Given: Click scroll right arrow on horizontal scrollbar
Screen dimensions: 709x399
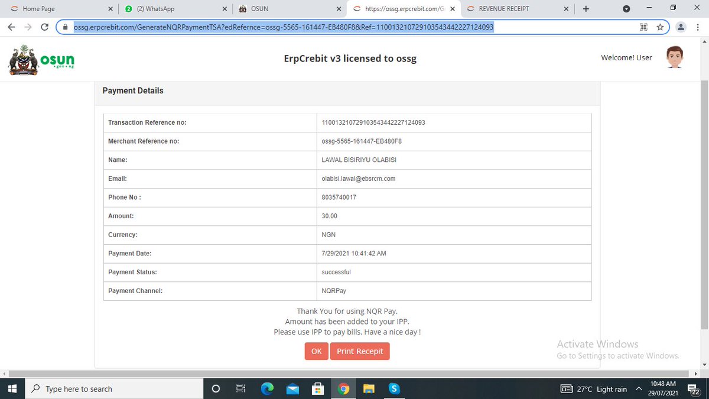Looking at the screenshot, I should 695,374.
